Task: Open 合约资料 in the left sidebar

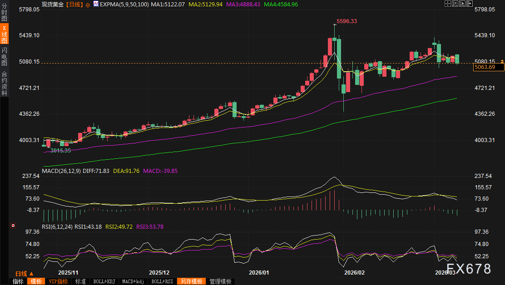Action: (4, 83)
